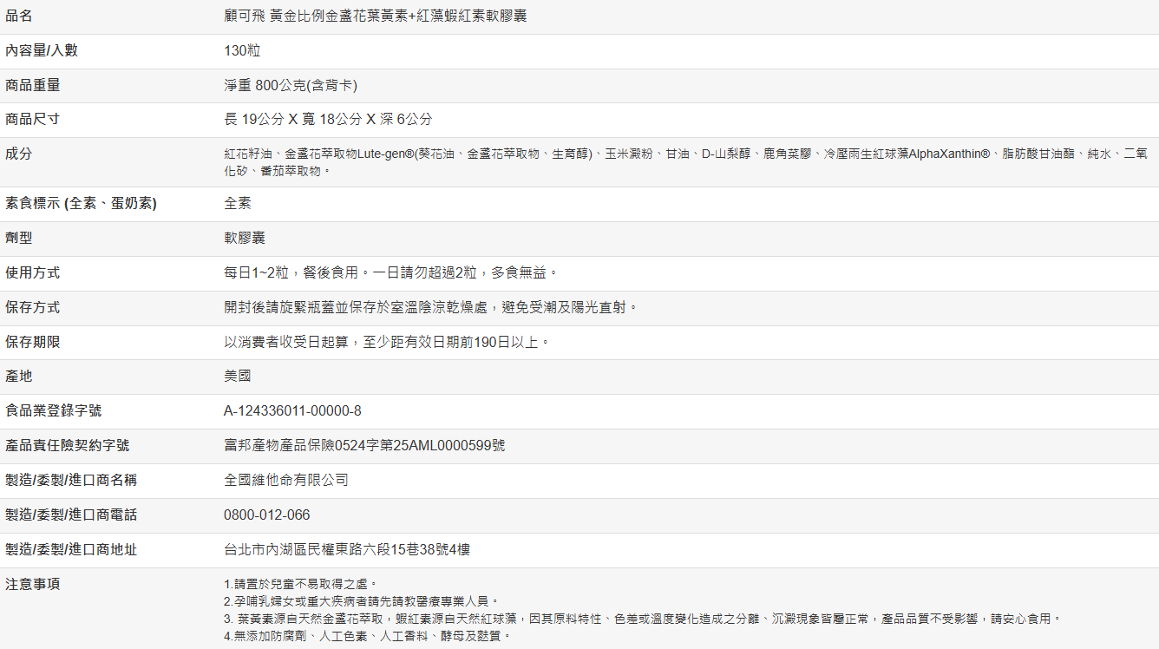Click the 130粒 content quantity value

coord(242,50)
